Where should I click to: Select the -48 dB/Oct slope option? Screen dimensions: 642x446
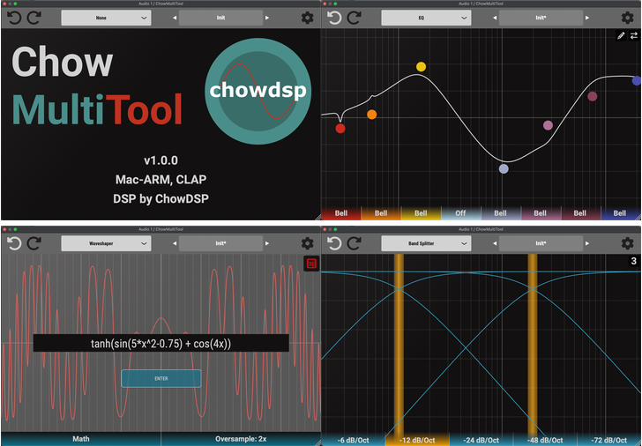(x=545, y=441)
